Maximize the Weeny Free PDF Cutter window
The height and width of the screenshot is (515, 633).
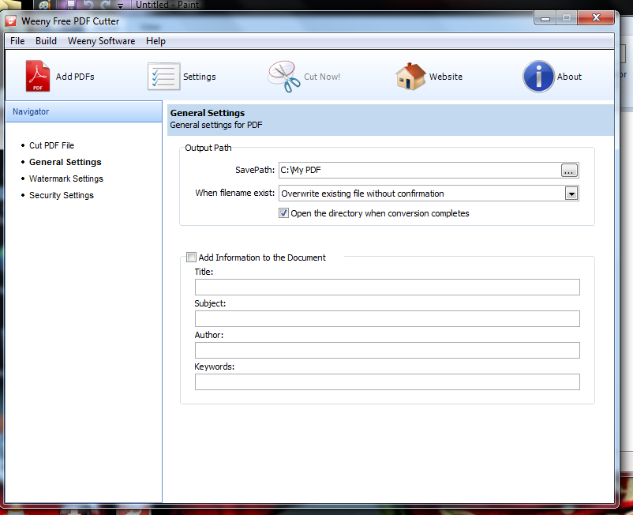[567, 18]
